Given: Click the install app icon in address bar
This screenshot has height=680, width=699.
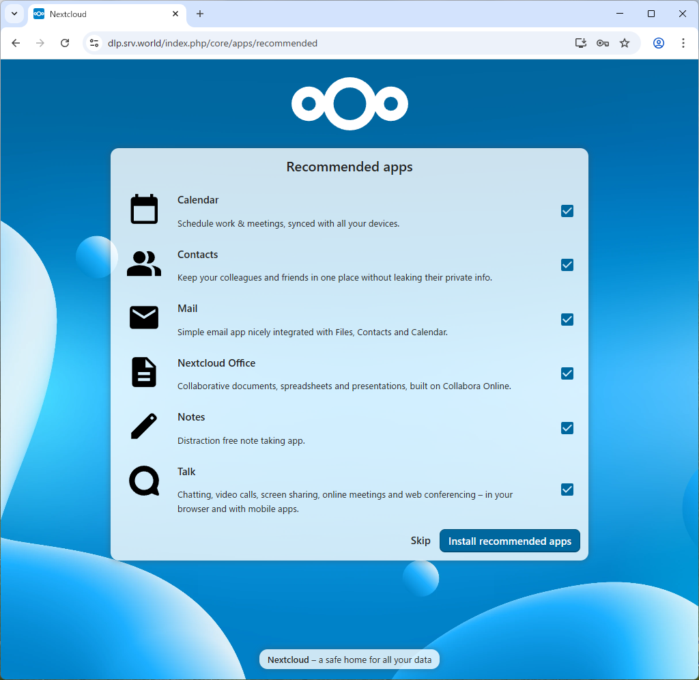Looking at the screenshot, I should 580,43.
